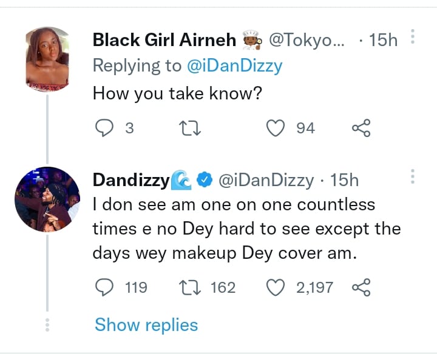Viewport: 437px width, 354px height.
Task: Open more options on Dandizzy's tweet
Action: pos(413,177)
